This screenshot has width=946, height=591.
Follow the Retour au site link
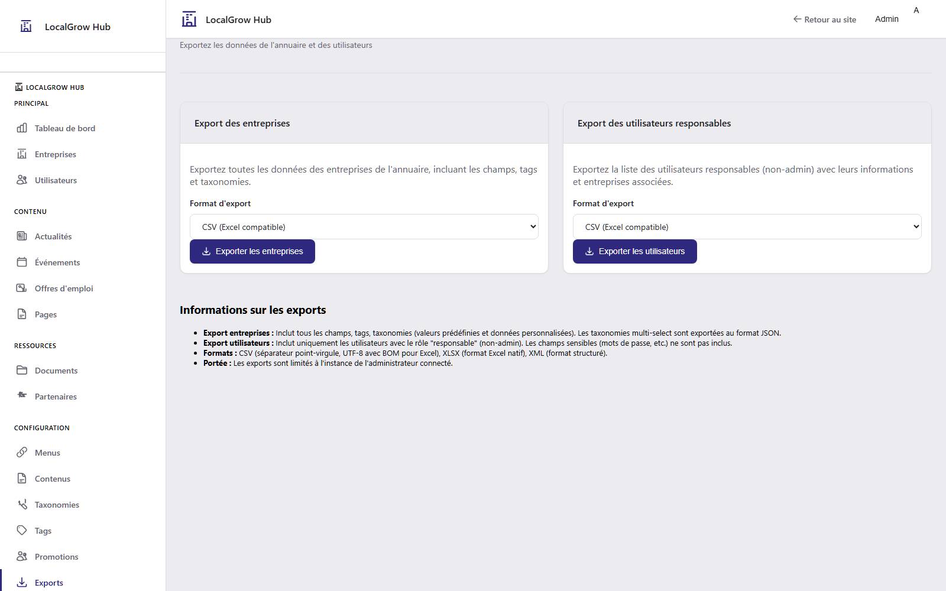tap(824, 20)
